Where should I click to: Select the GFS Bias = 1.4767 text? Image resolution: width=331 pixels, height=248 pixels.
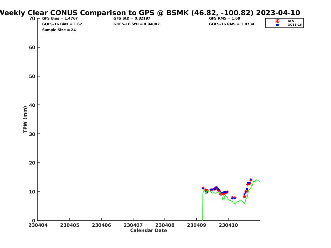60,18
